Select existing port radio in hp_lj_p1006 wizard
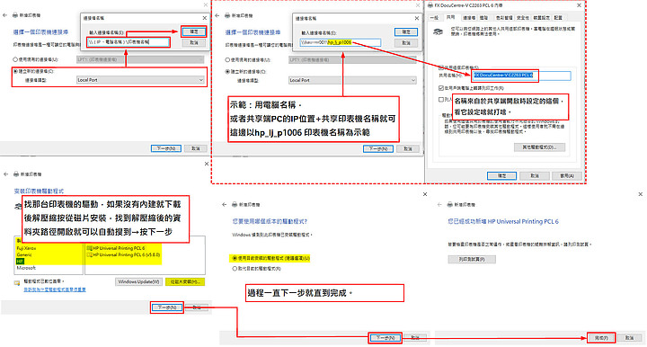647x347 pixels. [227, 60]
